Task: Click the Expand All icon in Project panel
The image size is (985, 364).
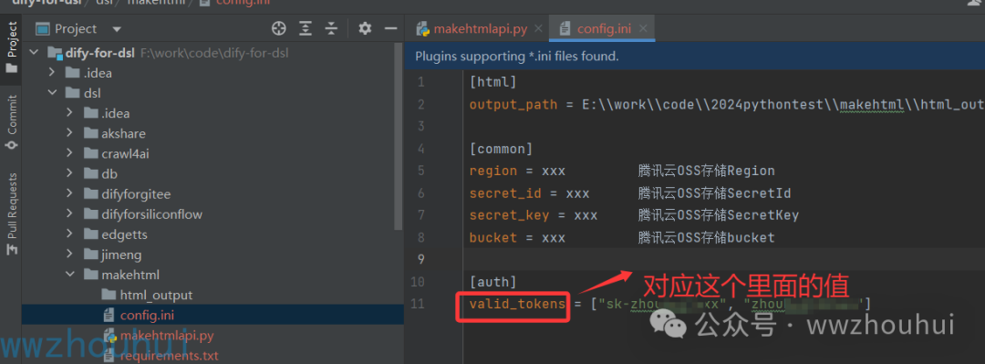Action: coord(306,28)
